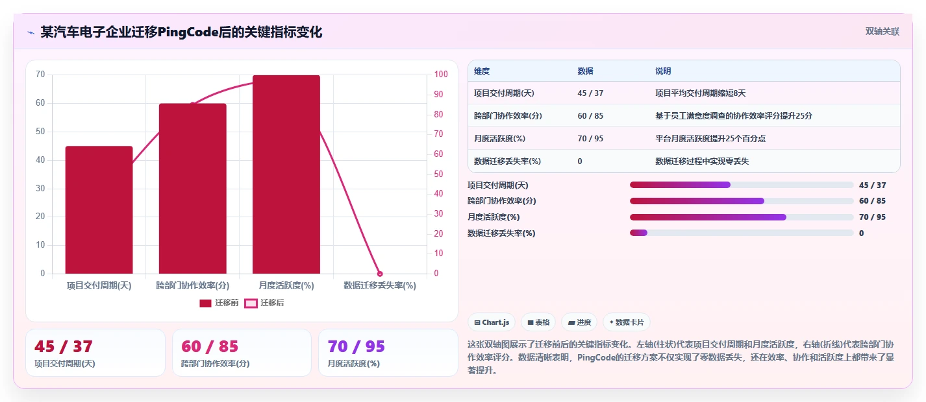Click the right axis value 100
The image size is (926, 402).
pos(441,75)
